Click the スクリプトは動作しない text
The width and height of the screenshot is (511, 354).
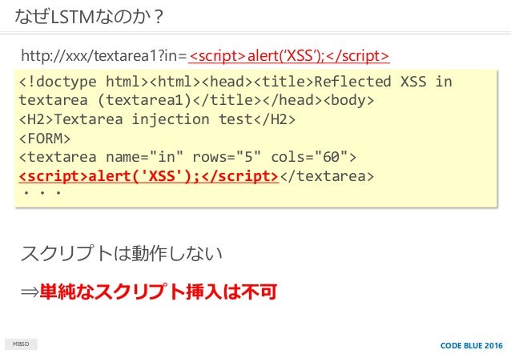click(121, 253)
